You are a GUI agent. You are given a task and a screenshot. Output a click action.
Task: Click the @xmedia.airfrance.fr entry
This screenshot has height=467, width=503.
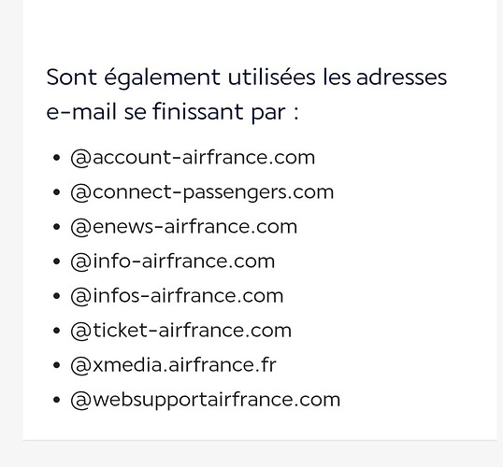pyautogui.click(x=173, y=365)
